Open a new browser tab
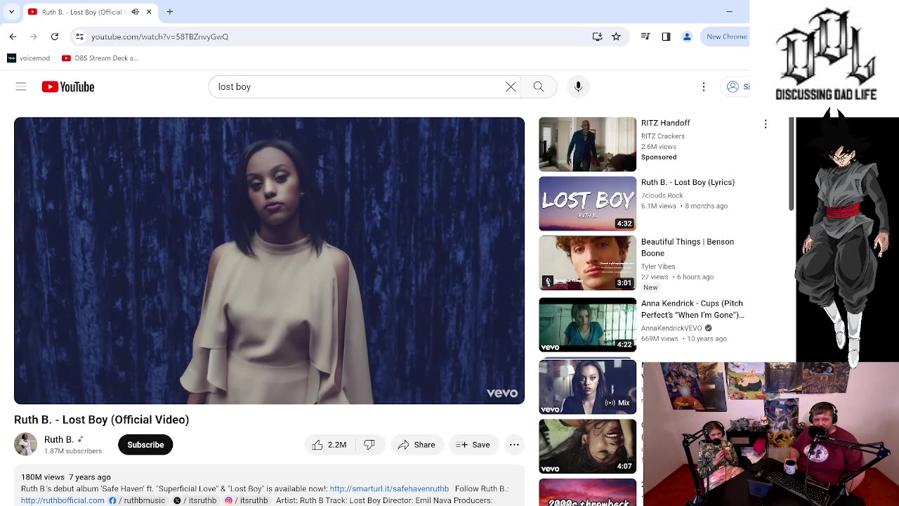This screenshot has width=899, height=506. pos(170,12)
